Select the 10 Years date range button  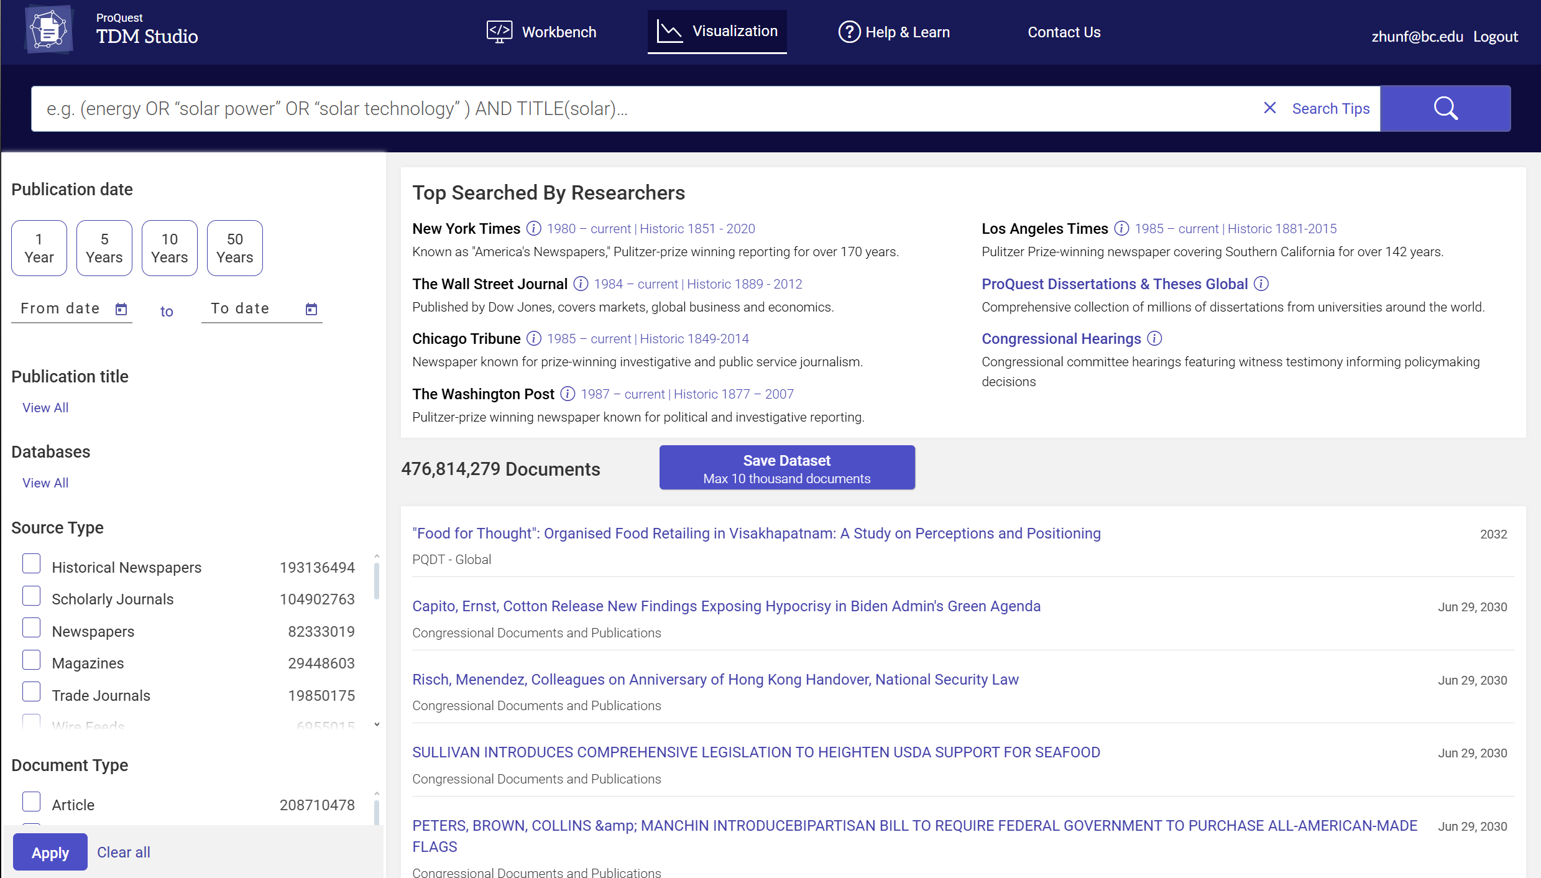[170, 248]
